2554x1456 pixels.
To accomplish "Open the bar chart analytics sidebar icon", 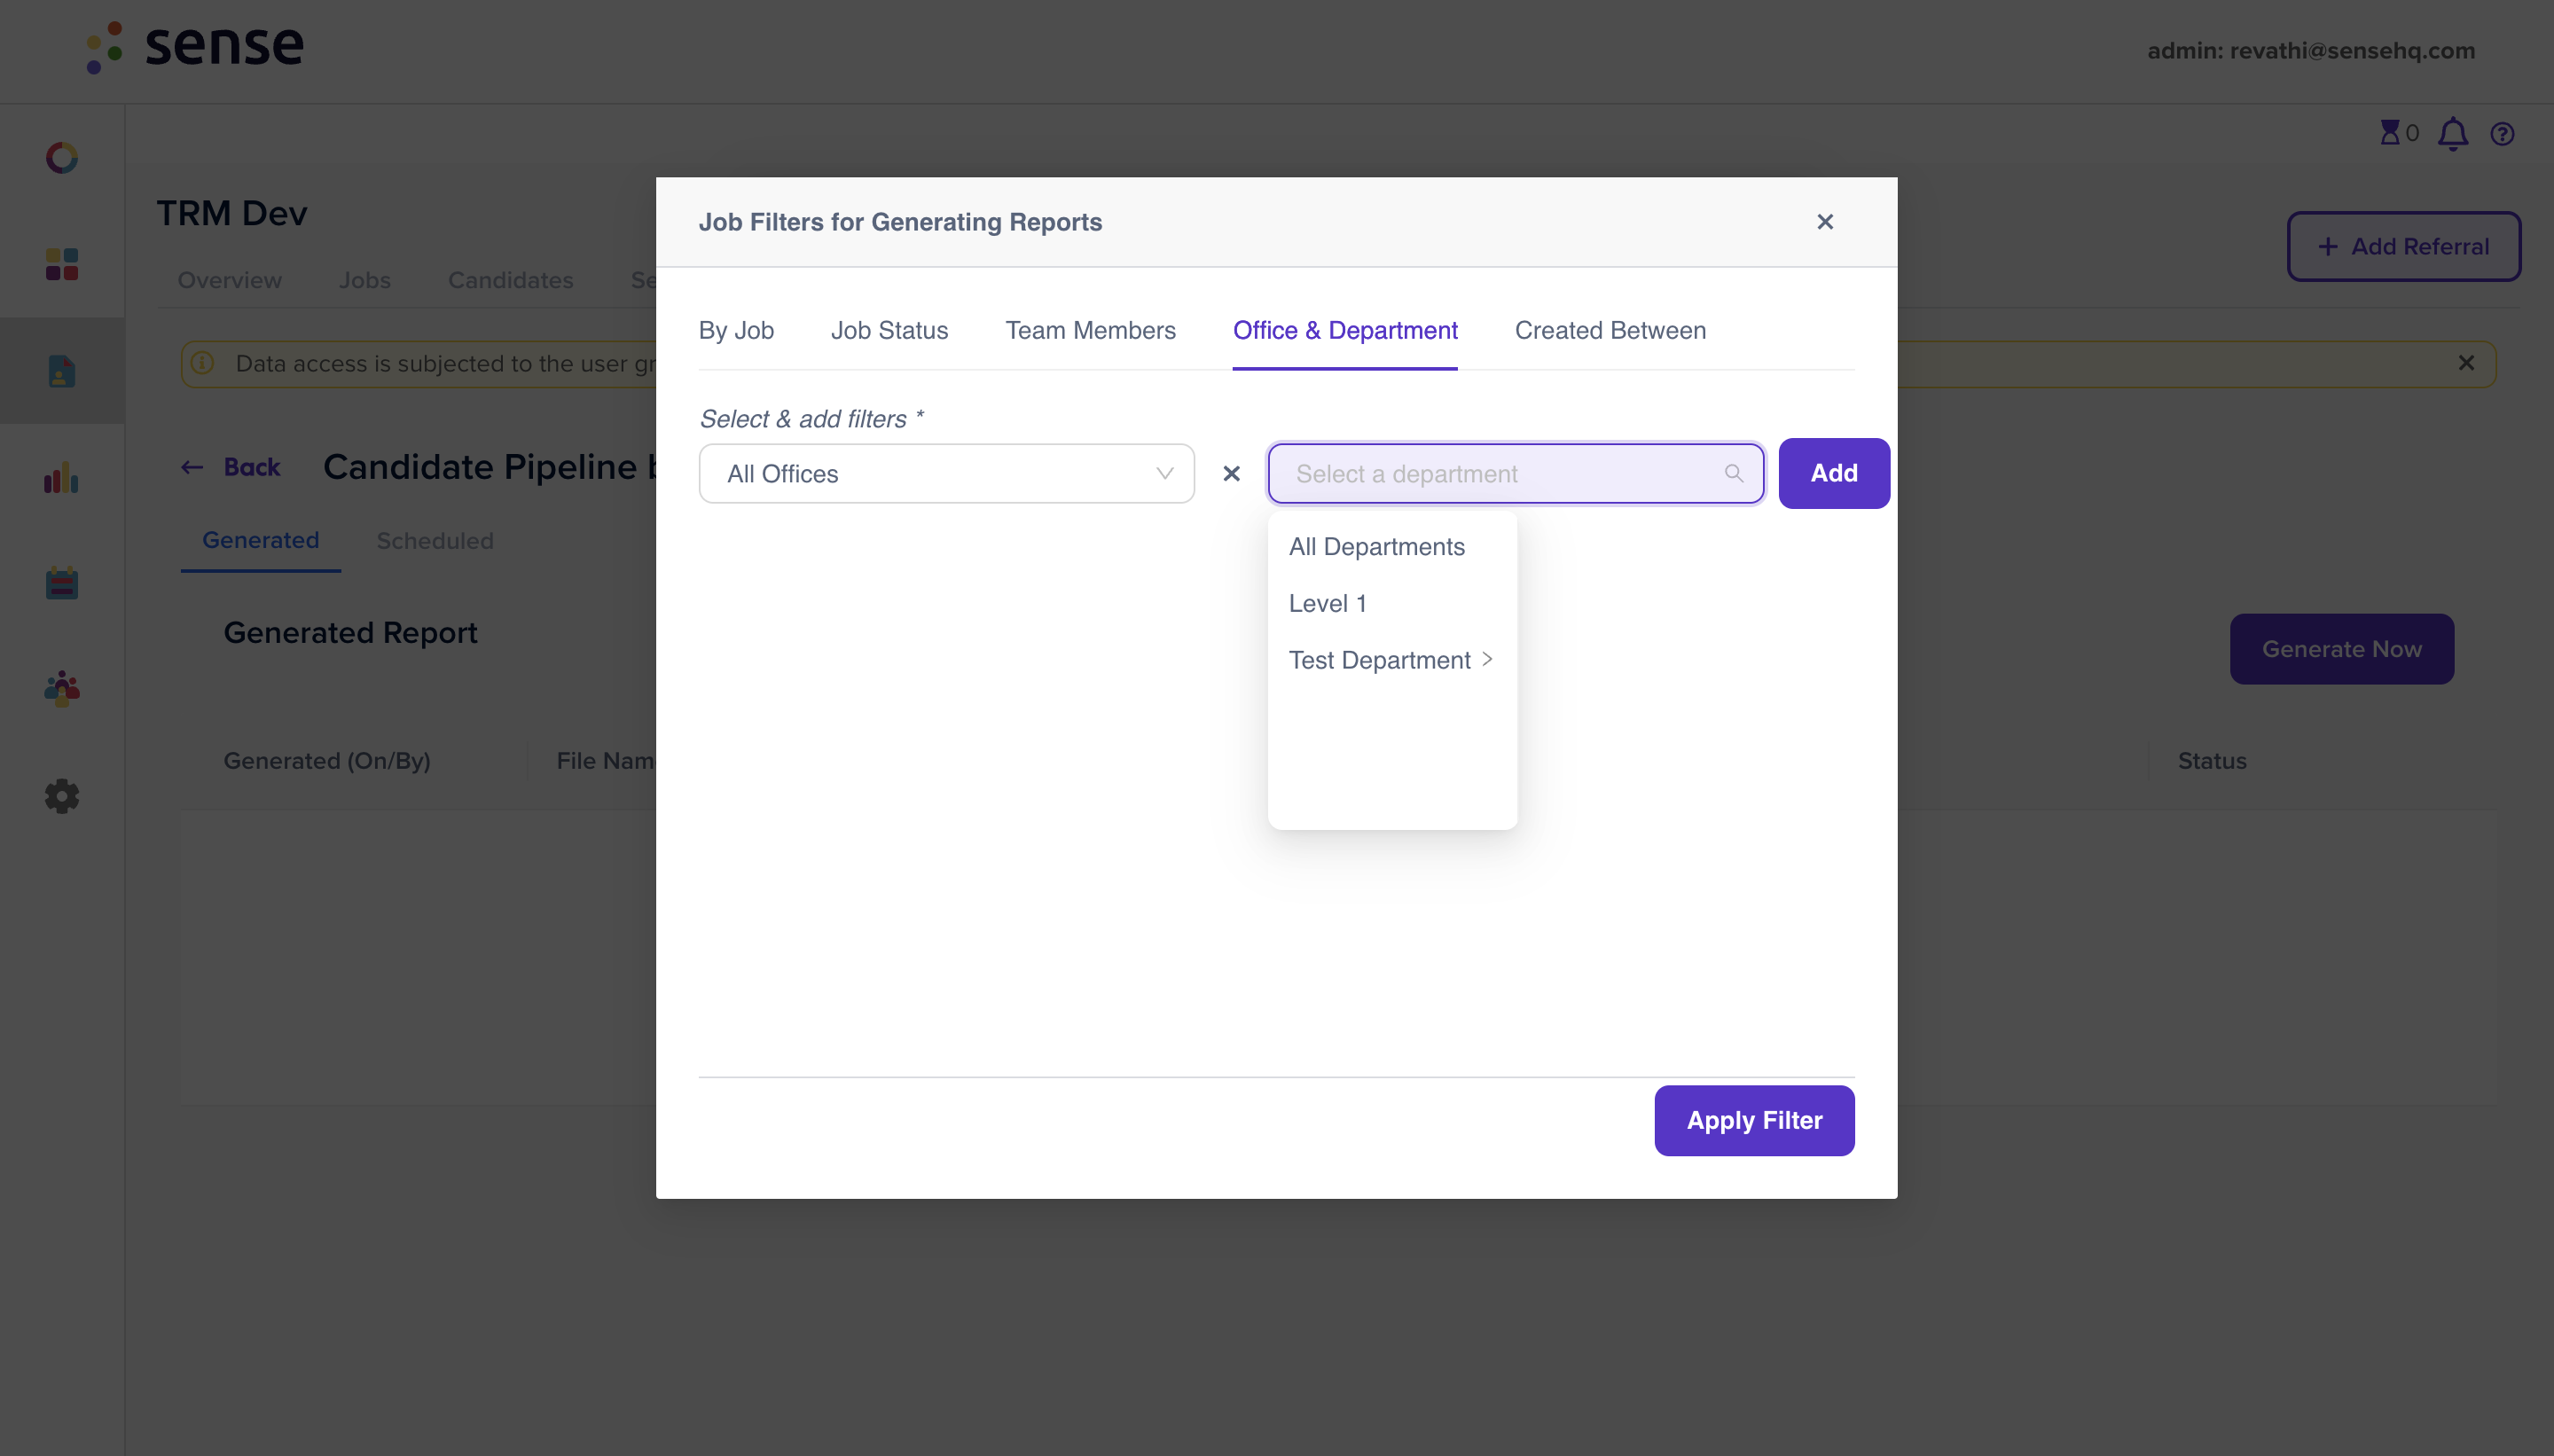I will tap(62, 477).
